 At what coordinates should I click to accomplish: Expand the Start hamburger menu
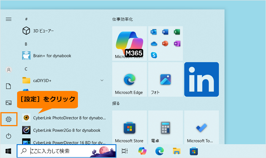(9, 19)
